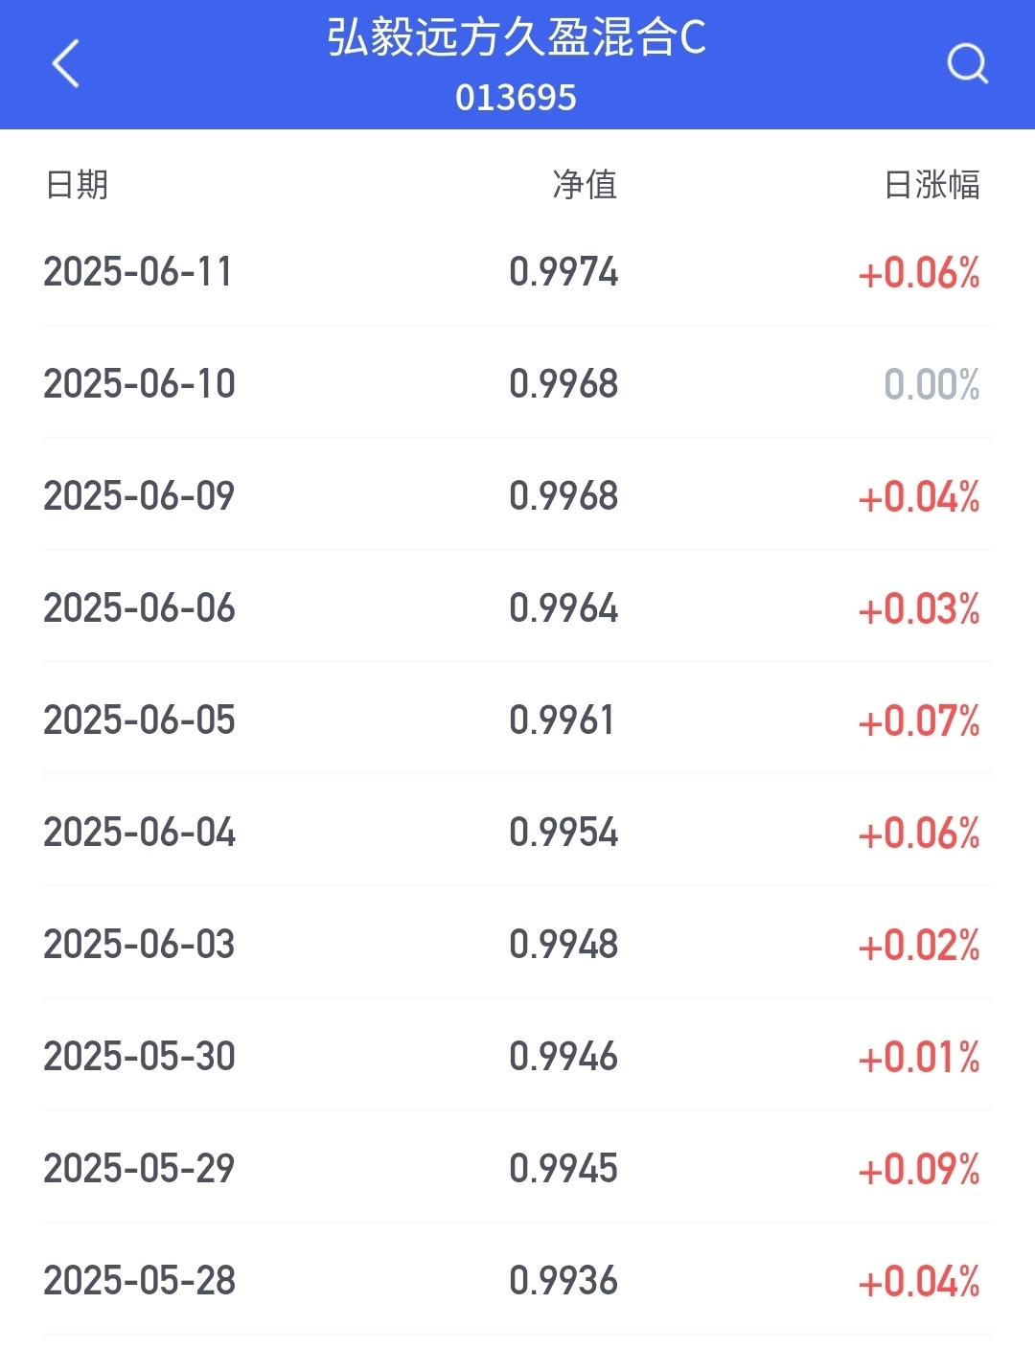Image resolution: width=1035 pixels, height=1372 pixels.
Task: Open the 2025-06-09 row
Action: (x=517, y=496)
